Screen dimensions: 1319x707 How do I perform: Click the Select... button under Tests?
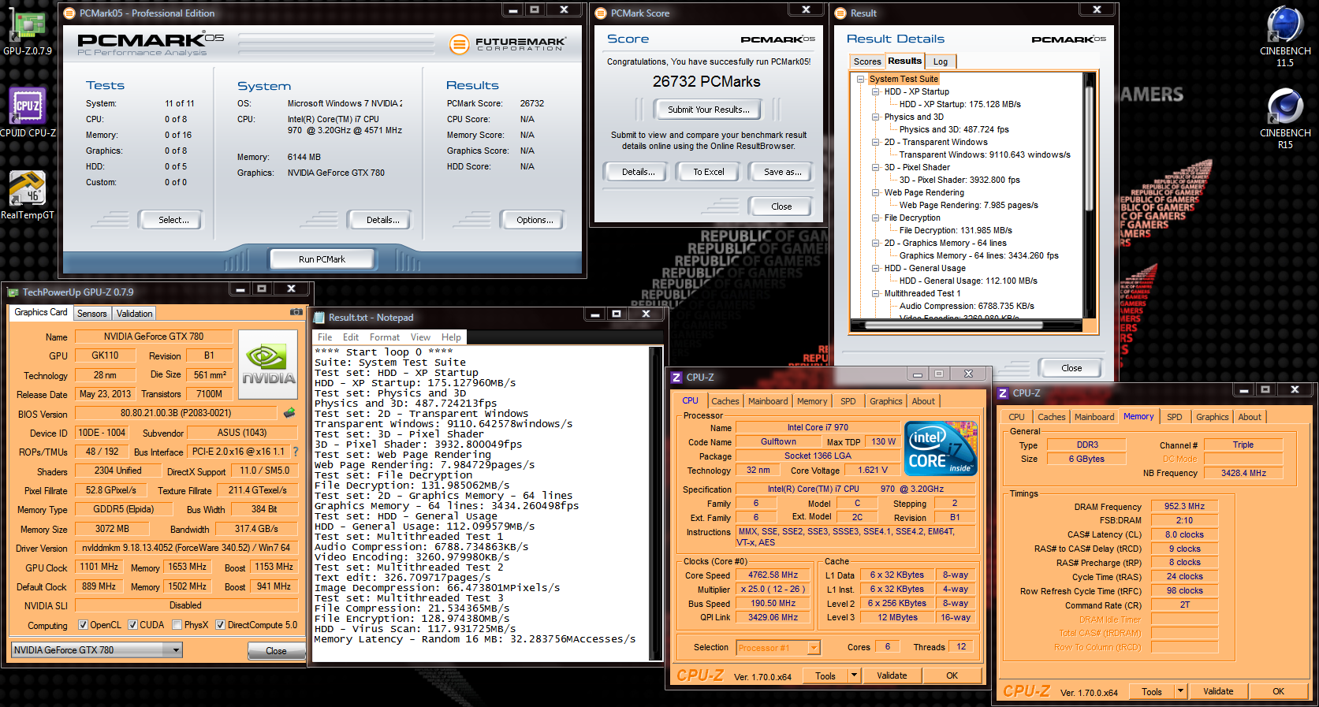point(173,220)
